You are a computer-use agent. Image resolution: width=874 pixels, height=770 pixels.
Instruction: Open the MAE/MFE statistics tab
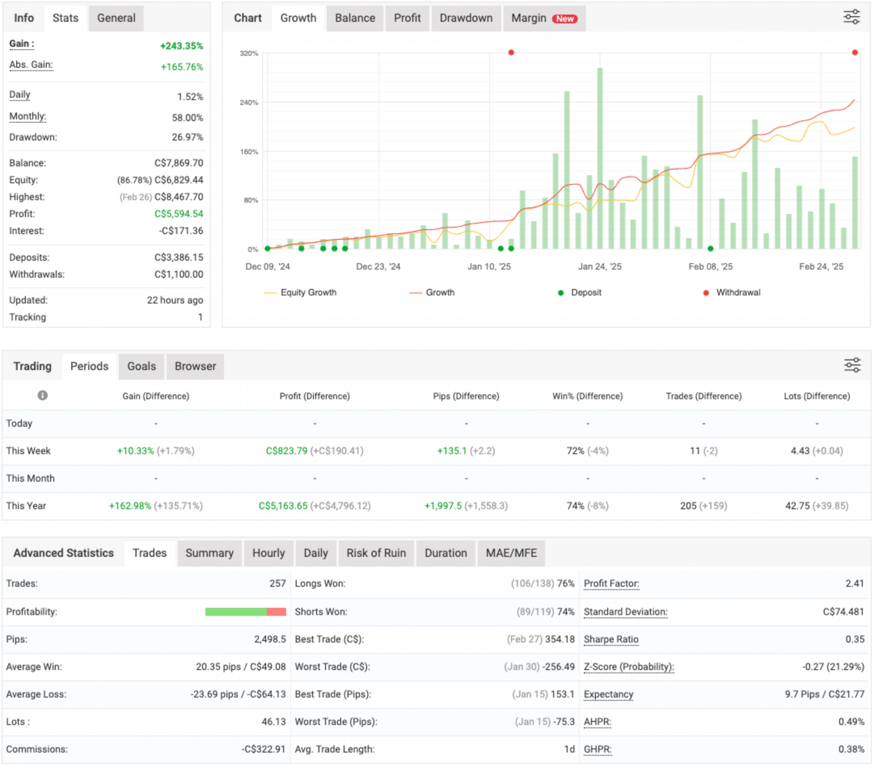click(x=511, y=553)
